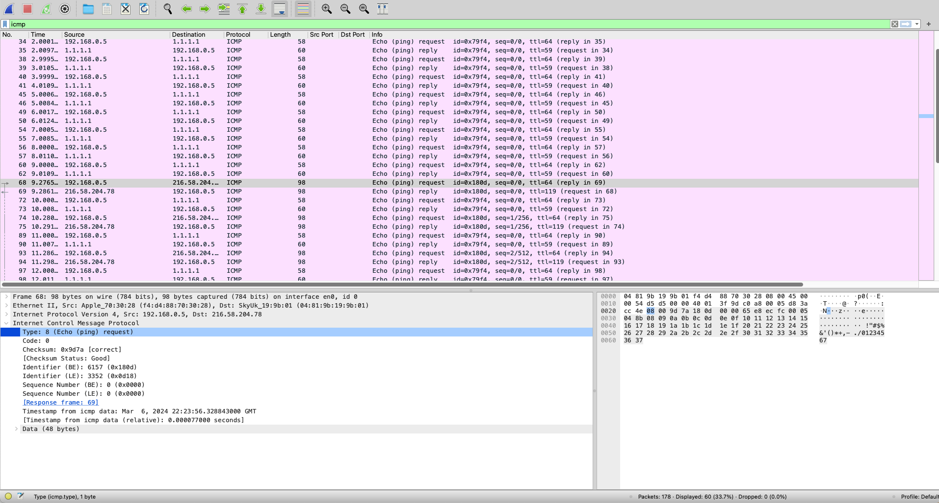Restart the current capture

click(x=46, y=9)
